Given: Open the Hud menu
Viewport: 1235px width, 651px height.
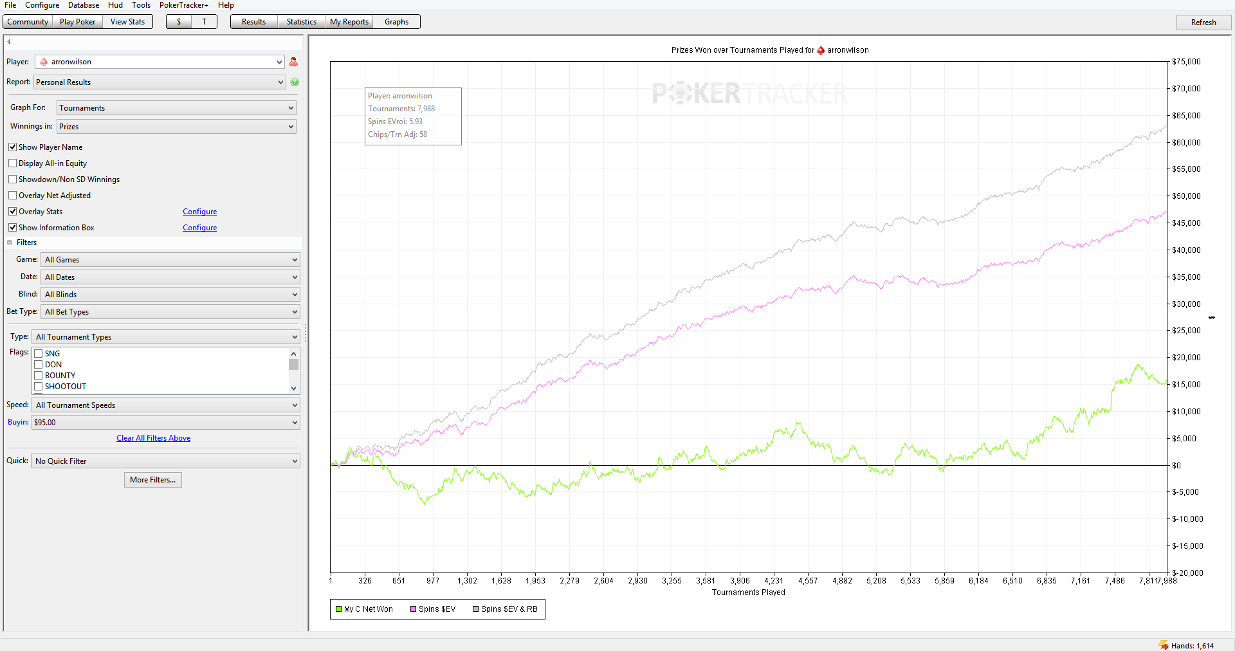Looking at the screenshot, I should click(115, 5).
